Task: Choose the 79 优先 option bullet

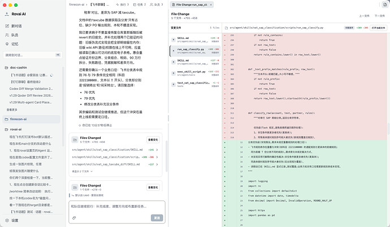Action: 89,99
